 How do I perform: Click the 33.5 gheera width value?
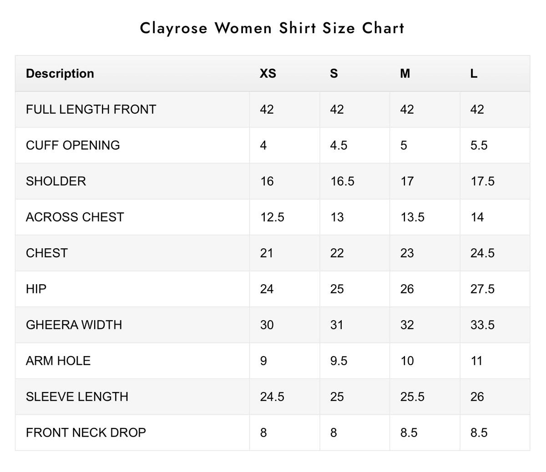(482, 325)
